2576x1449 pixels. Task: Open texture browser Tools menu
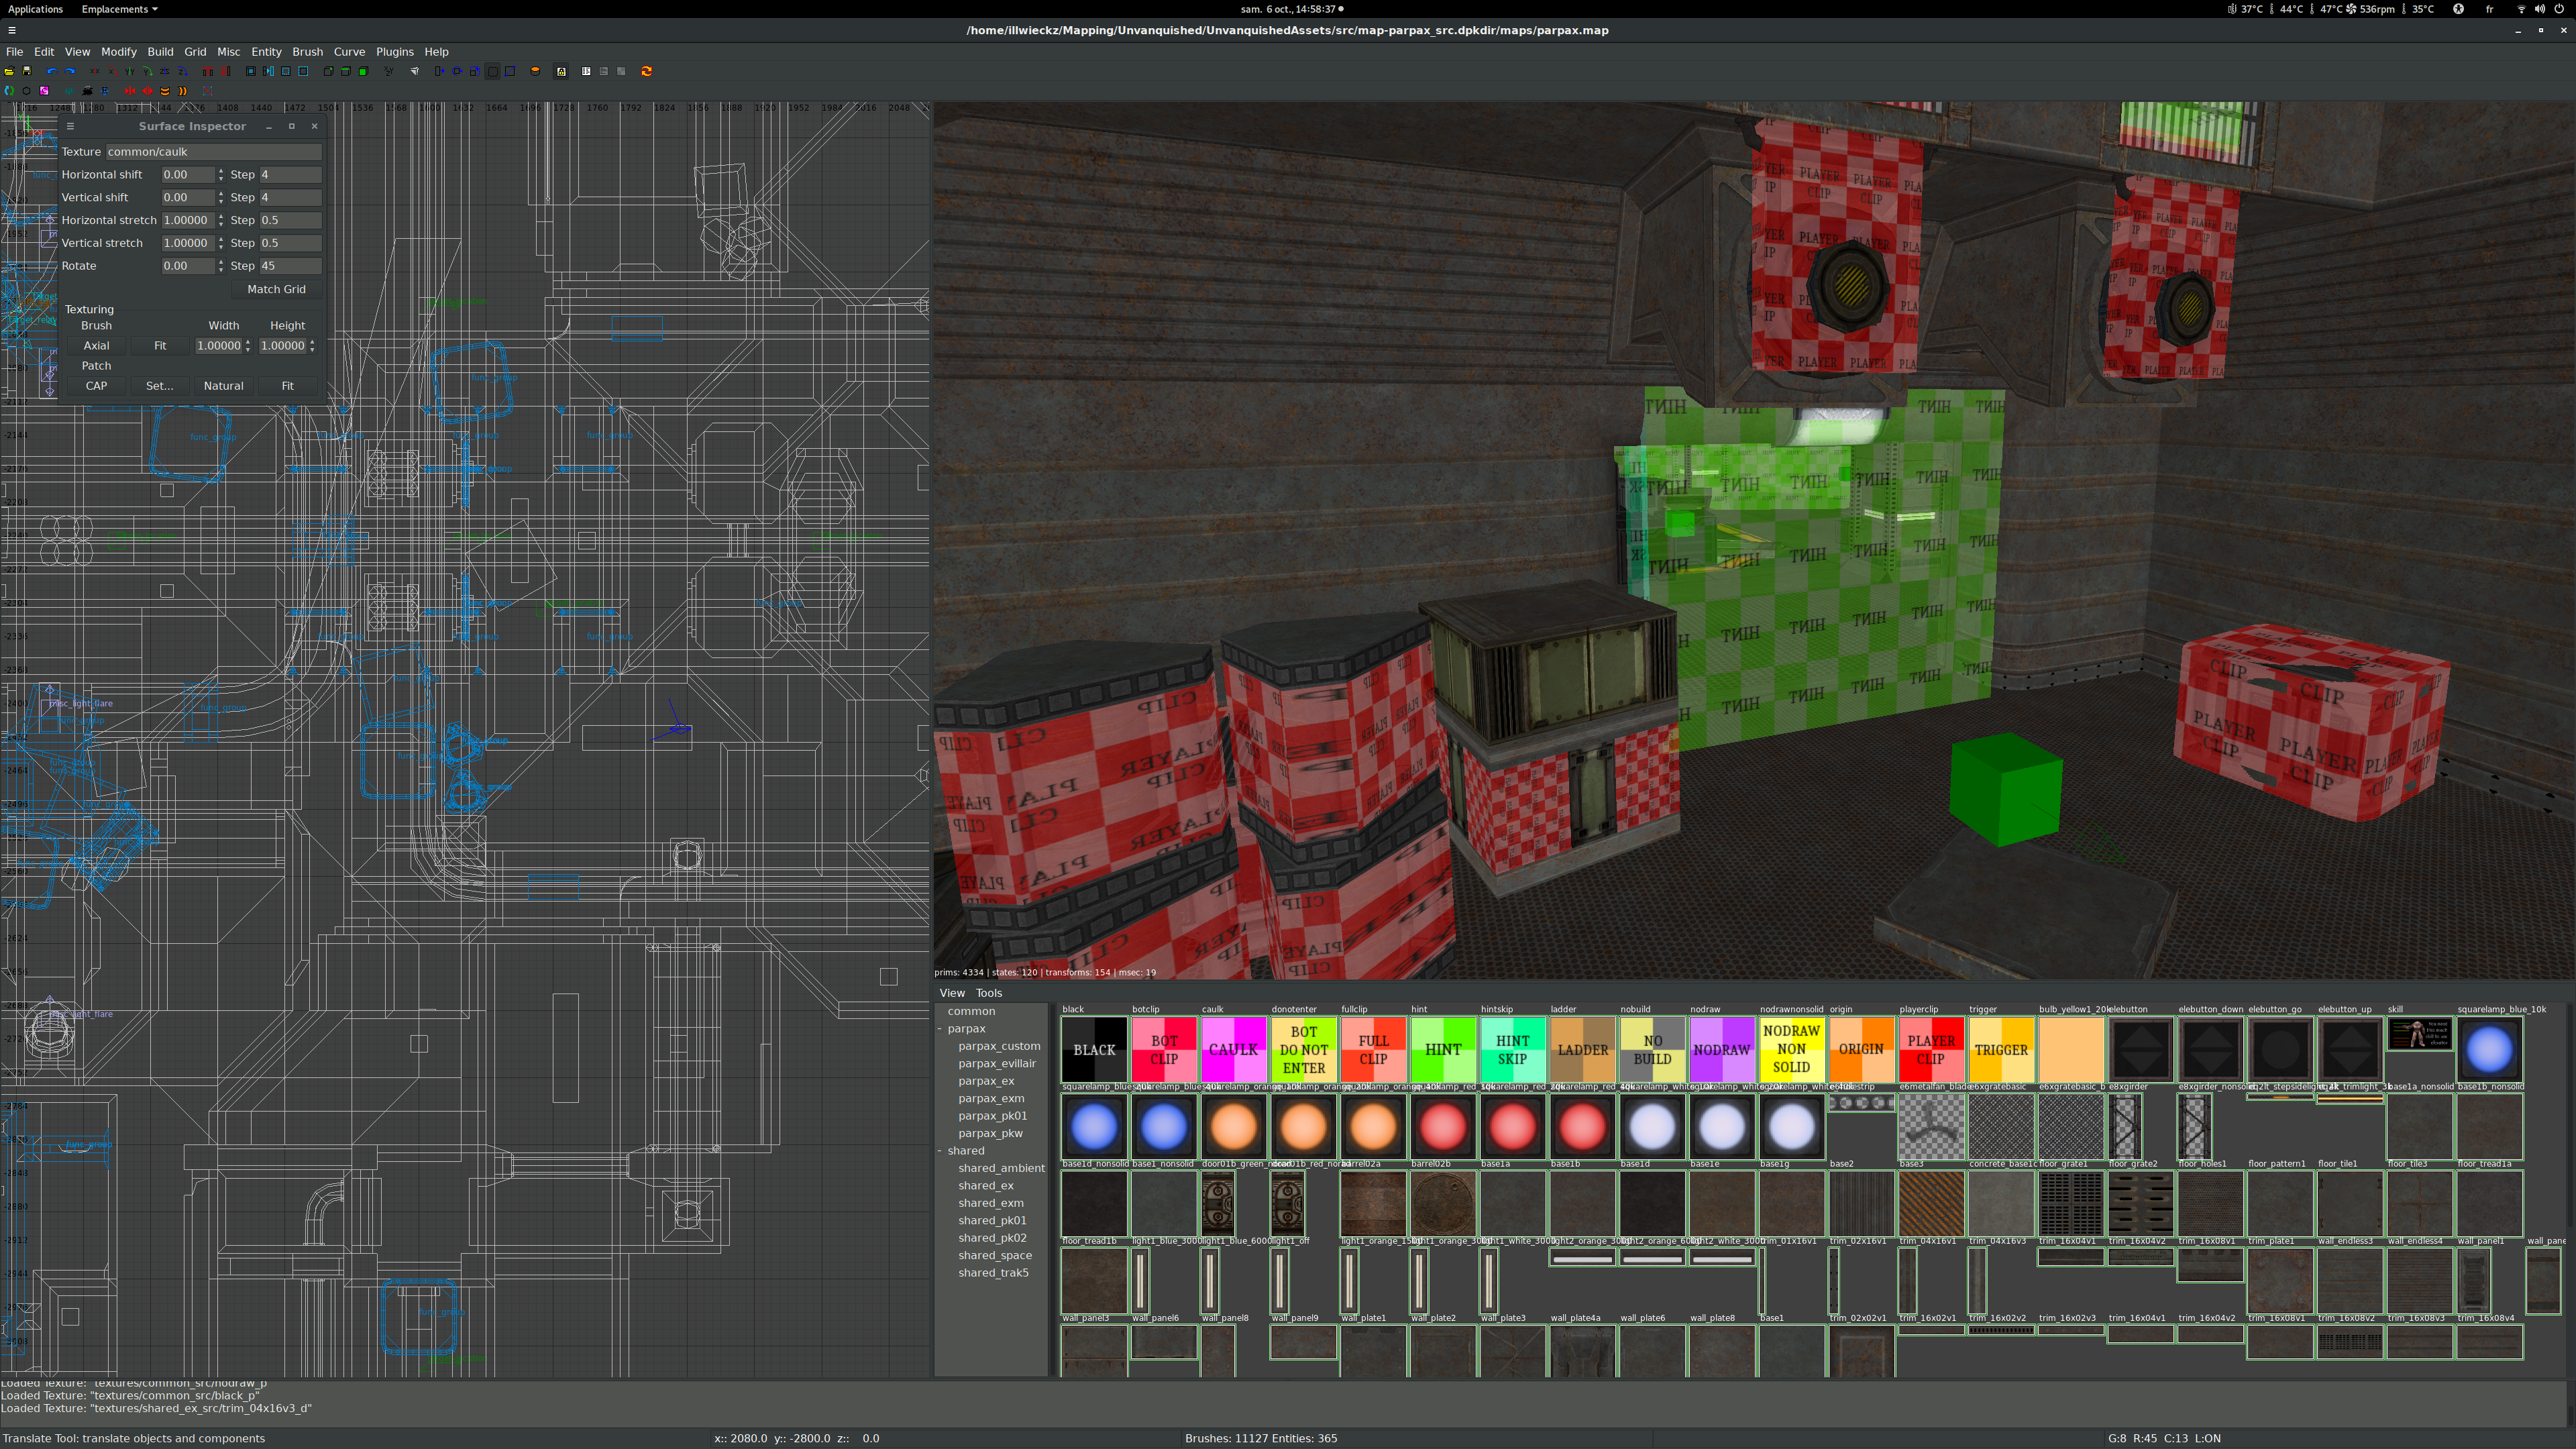tap(988, 993)
